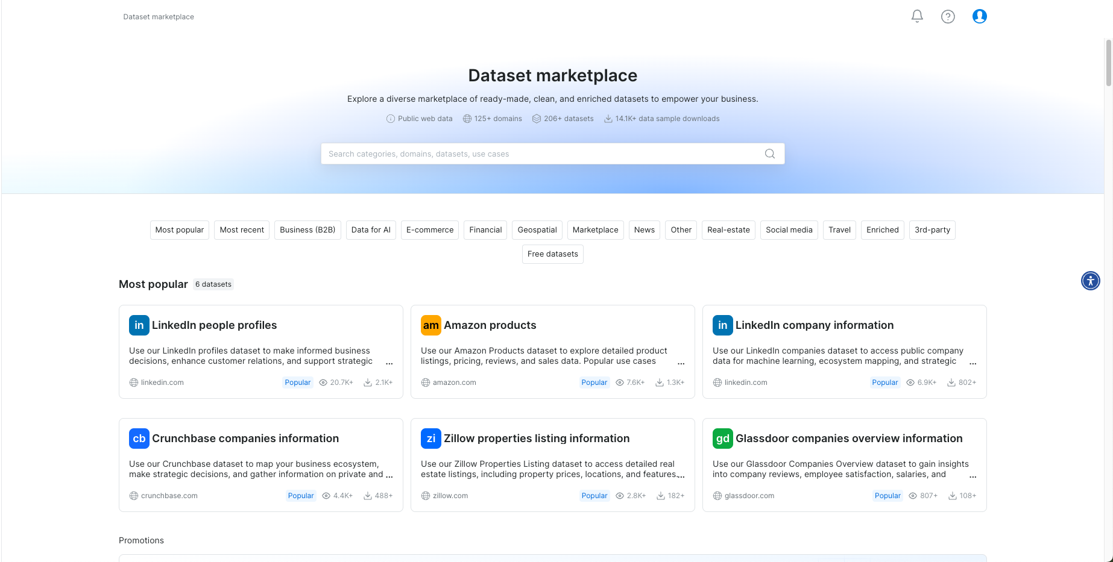Expand the Glassdoor description ellipsis

tap(973, 476)
